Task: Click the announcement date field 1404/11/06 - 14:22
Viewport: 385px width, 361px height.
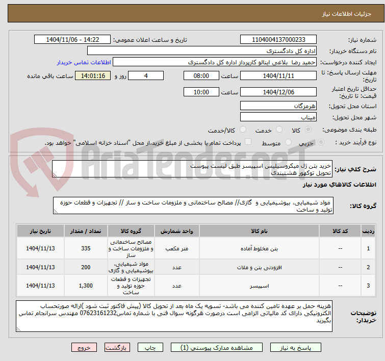Action: point(72,40)
